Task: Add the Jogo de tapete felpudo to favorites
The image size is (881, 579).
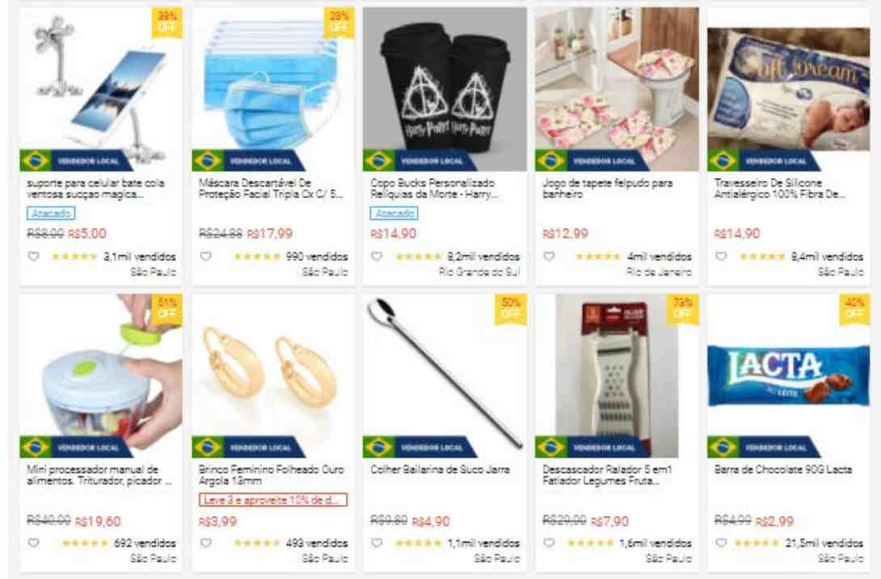Action: click(x=549, y=256)
